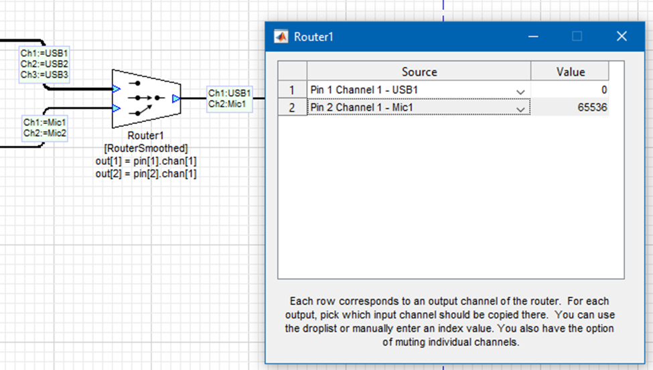Select row header 2 in router table
The height and width of the screenshot is (370, 653).
coord(292,107)
